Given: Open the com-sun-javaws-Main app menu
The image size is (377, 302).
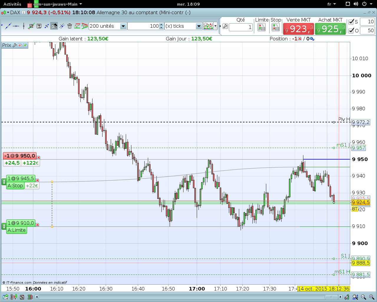Looking at the screenshot, I should click(55, 4).
